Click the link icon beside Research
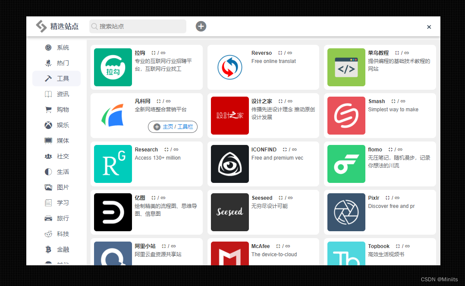Viewport: 465px width, 286px height. pyautogui.click(x=176, y=150)
